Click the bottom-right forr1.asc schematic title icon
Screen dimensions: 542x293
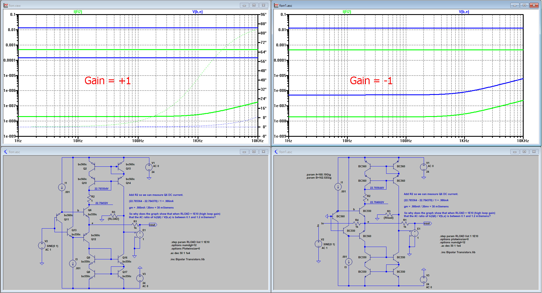(x=276, y=152)
